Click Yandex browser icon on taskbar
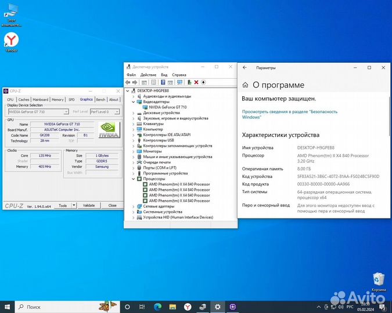This screenshot has height=313, width=392. (x=188, y=307)
